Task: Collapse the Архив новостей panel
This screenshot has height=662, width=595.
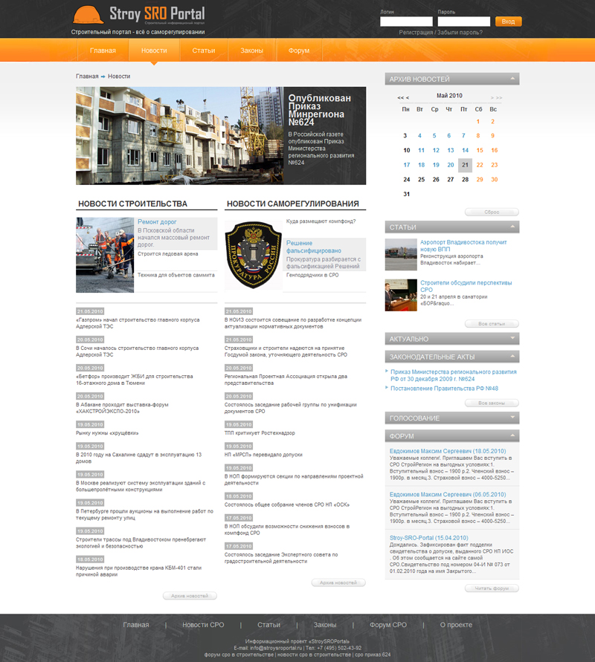Action: point(512,79)
